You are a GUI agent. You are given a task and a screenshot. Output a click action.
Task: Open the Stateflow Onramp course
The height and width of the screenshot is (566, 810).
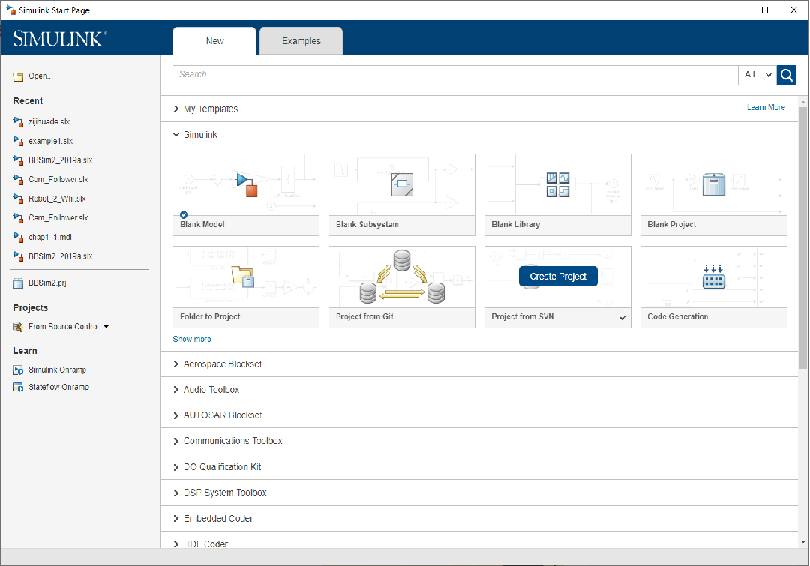click(x=59, y=387)
